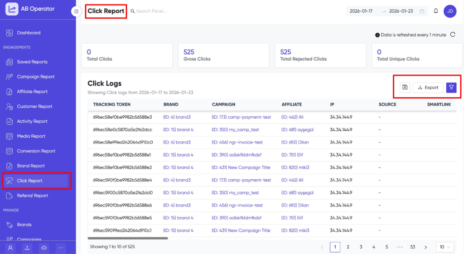Click the Campaign column header
Image resolution: width=464 pixels, height=254 pixels.
coord(223,105)
